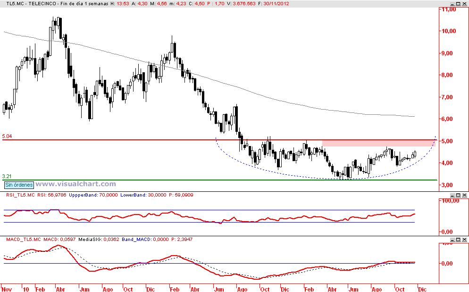Click the 'MACD: 0,0597' value
469x292 pixels.
59,240
